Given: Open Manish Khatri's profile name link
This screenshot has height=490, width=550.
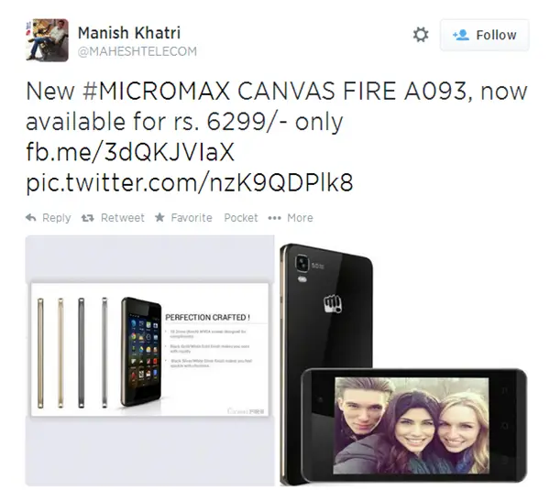Looking at the screenshot, I should (x=129, y=33).
